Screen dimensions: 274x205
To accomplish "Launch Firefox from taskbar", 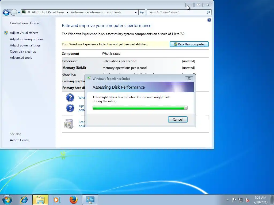I will pyautogui.click(x=73, y=200).
